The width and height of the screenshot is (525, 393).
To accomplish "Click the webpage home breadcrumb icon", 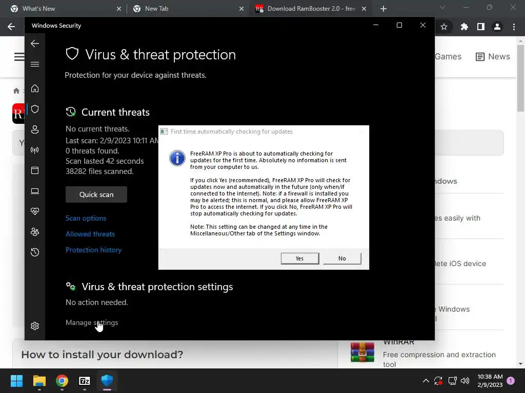I will 16,91.
